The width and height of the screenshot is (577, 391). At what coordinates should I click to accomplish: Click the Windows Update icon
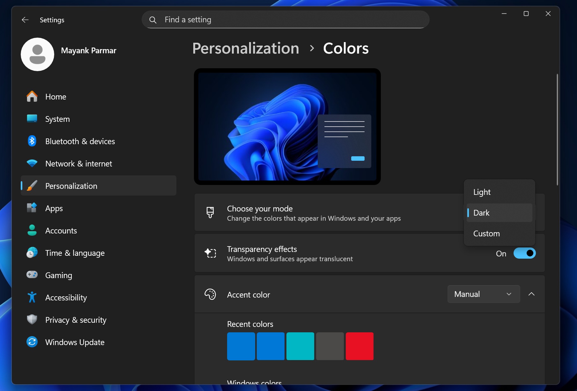click(32, 342)
